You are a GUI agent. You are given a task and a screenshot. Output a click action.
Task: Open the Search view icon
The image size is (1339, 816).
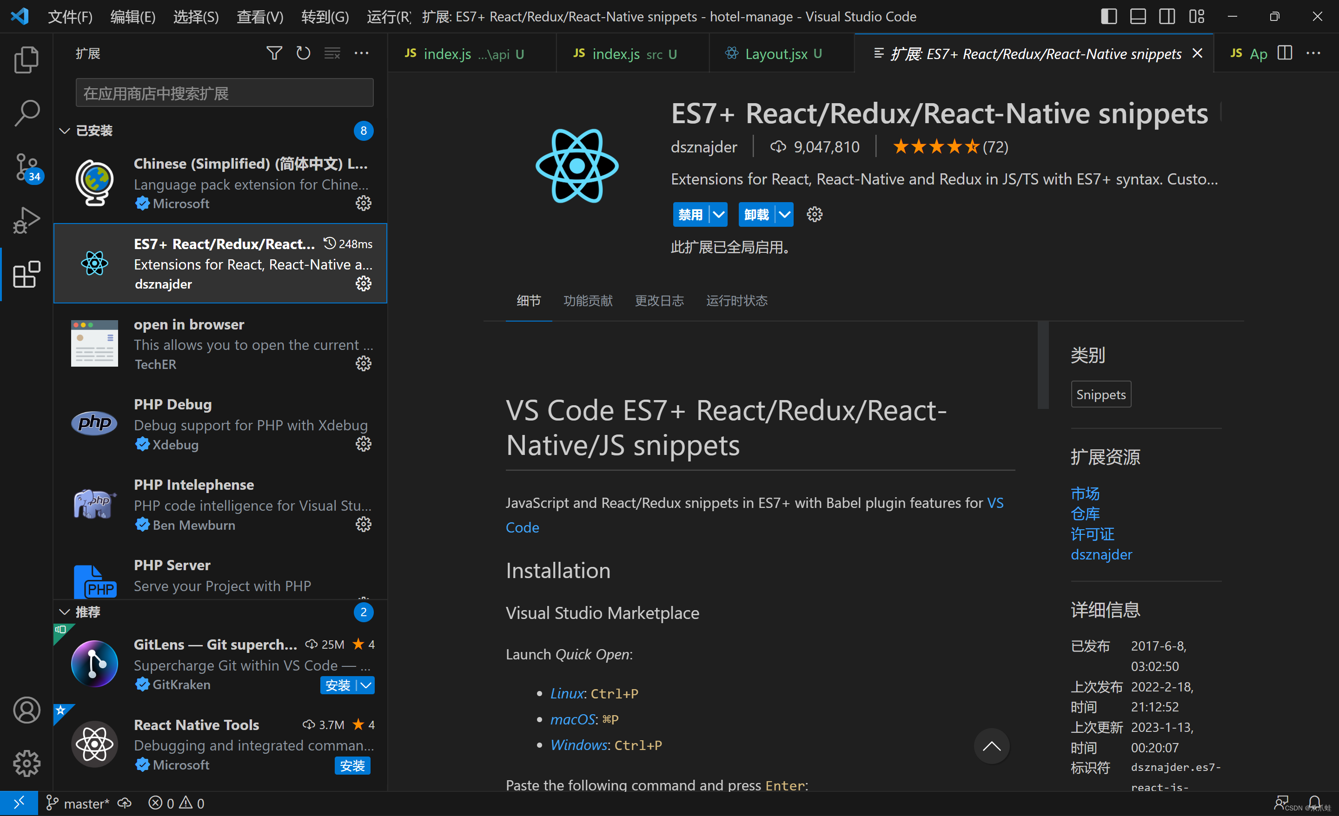26,112
